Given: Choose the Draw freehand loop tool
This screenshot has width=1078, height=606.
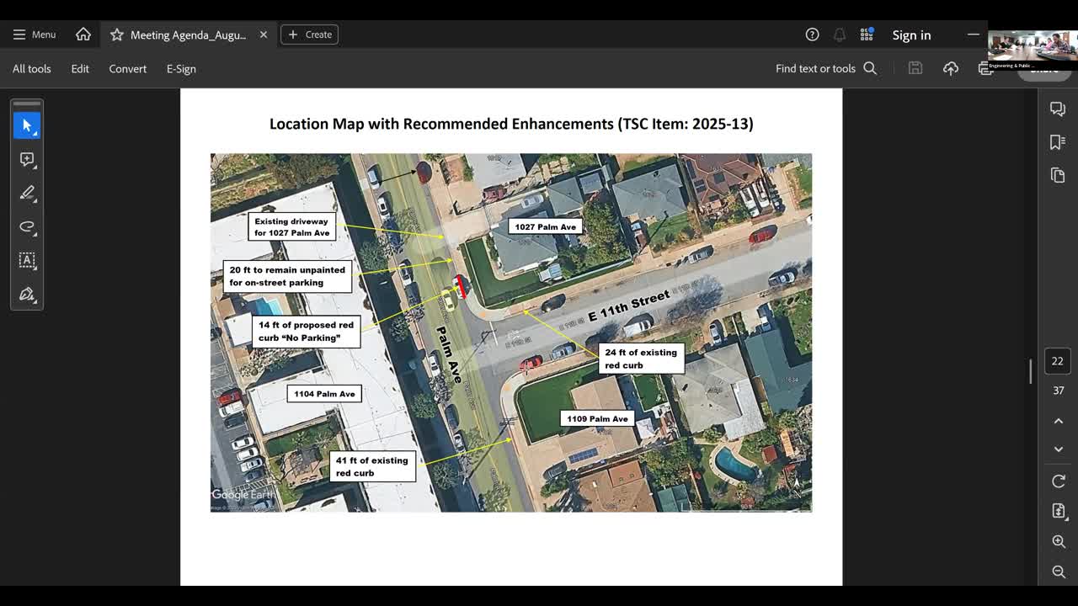Looking at the screenshot, I should click(x=27, y=226).
